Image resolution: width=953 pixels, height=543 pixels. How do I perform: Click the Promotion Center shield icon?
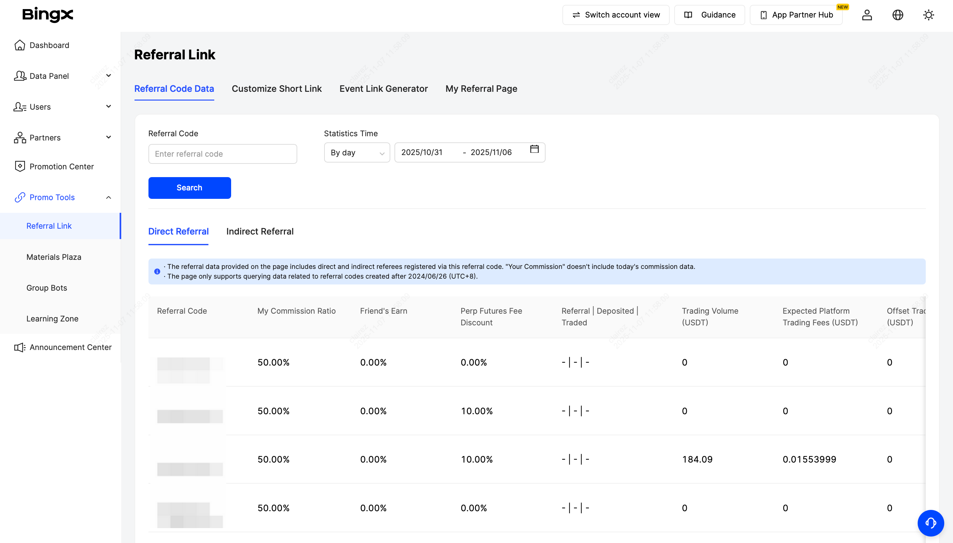[20, 166]
